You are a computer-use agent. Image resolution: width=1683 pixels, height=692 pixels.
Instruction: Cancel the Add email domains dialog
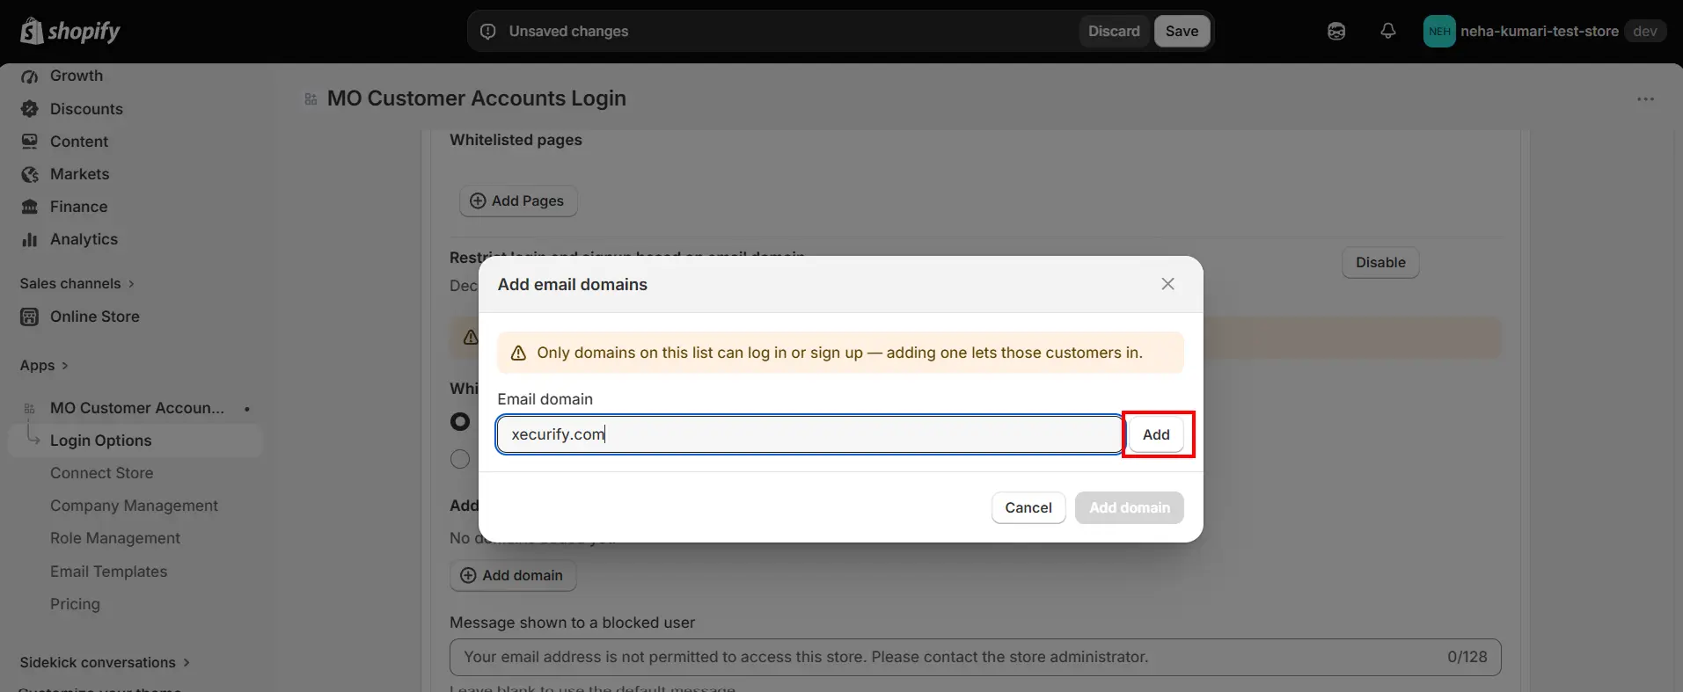1028,507
